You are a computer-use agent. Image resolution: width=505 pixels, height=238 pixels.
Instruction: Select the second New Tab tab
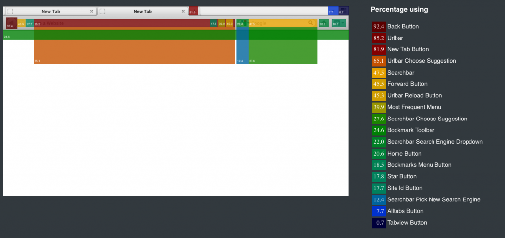[143, 12]
